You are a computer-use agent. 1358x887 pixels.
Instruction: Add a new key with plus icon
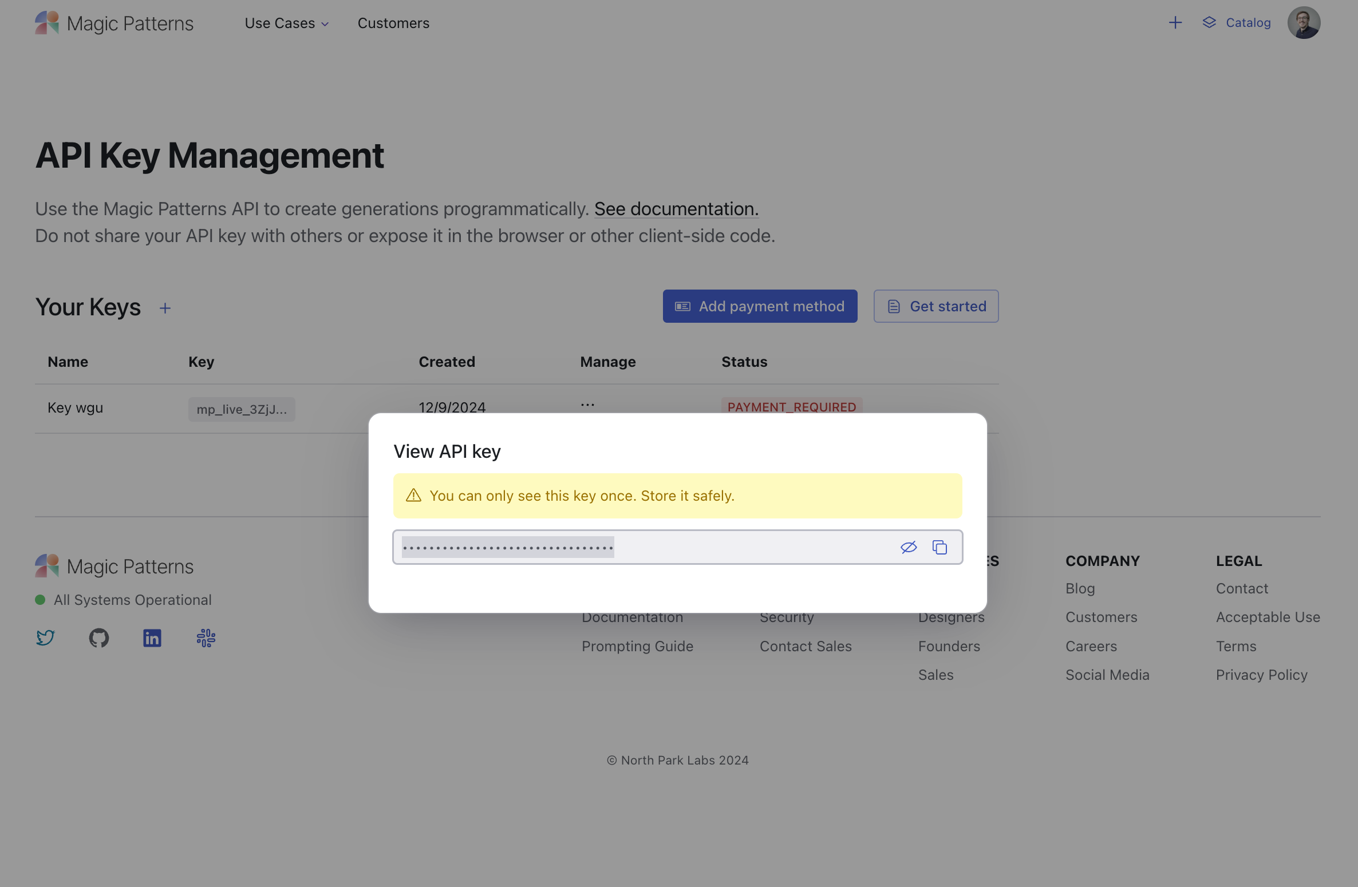tap(165, 308)
